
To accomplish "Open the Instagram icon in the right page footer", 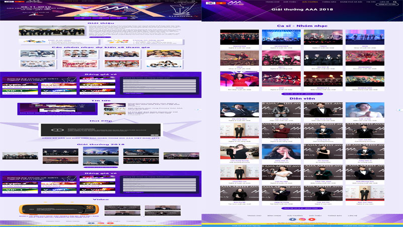I will [x=302, y=219].
